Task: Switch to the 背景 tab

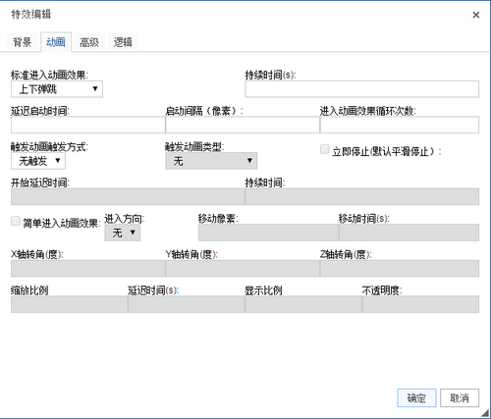Action: (22, 42)
